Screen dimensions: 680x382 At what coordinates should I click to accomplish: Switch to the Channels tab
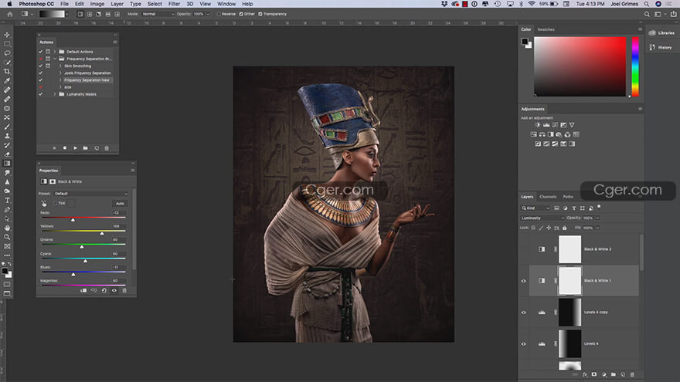click(x=548, y=197)
